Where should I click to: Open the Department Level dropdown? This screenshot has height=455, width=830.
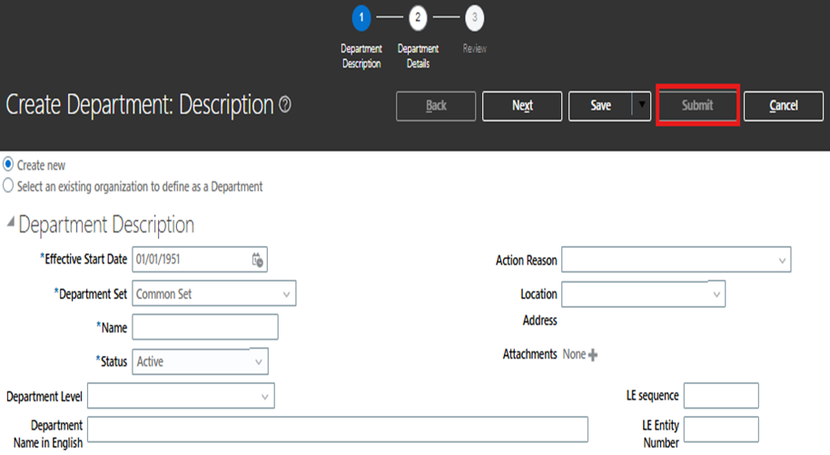(x=264, y=396)
